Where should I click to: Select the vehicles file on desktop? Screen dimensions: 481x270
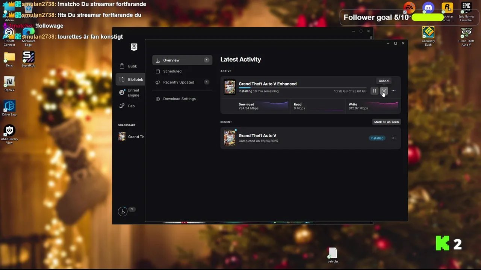(x=333, y=255)
